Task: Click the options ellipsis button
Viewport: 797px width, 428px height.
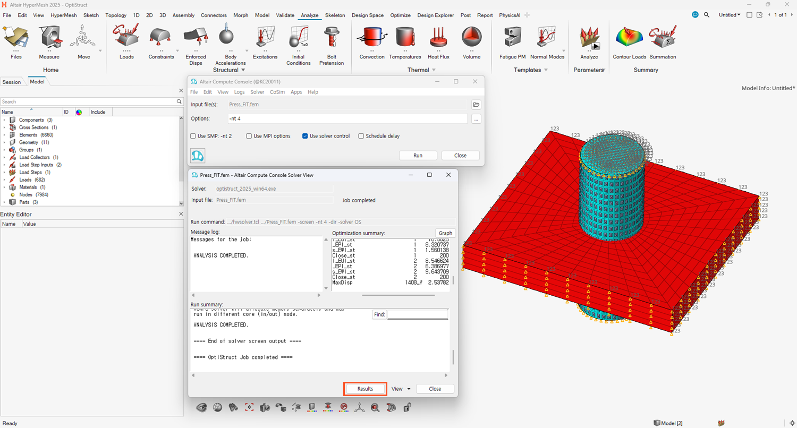Action: (476, 119)
